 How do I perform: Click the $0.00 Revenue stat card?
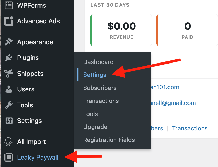121,30
